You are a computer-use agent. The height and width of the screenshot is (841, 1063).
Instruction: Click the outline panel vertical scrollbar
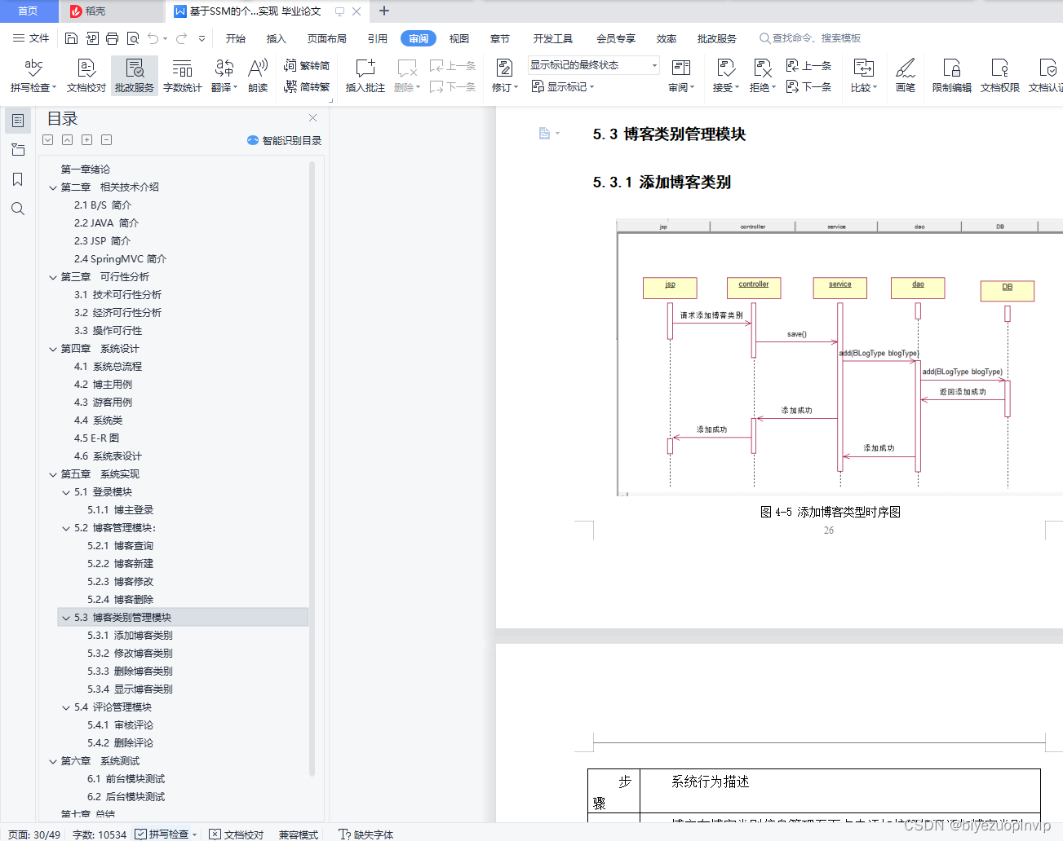[x=312, y=469]
